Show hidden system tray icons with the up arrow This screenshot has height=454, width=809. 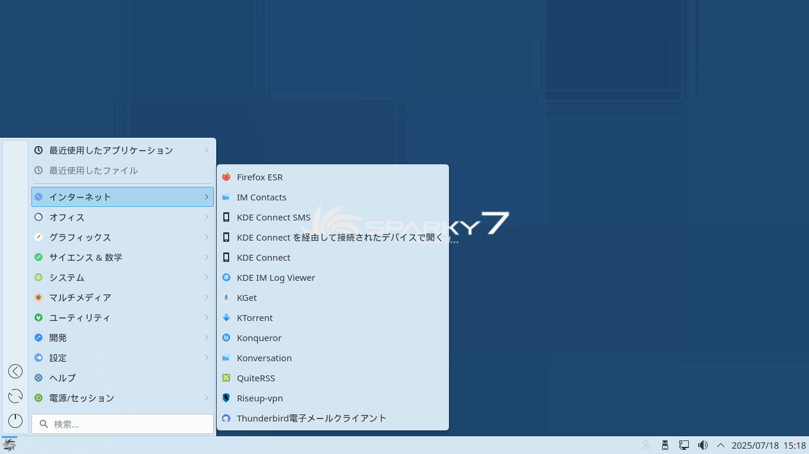(x=721, y=445)
